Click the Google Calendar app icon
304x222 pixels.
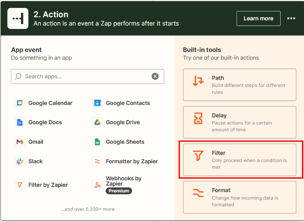(20, 103)
